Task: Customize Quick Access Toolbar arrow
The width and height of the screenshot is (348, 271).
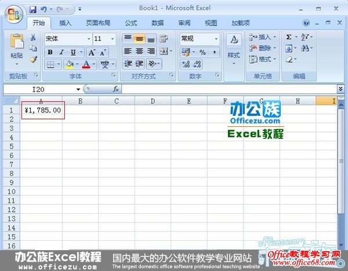Action: (79, 9)
